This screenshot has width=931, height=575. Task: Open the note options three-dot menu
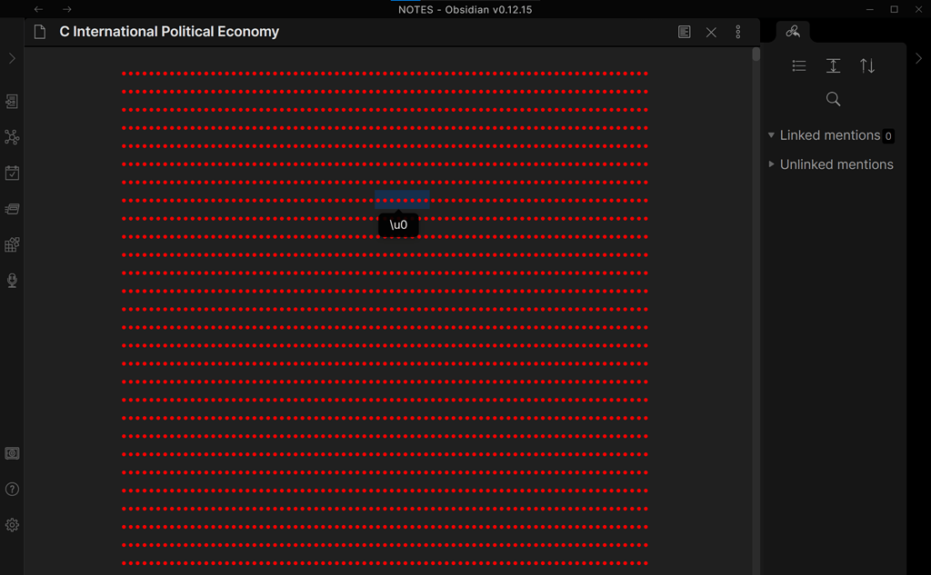click(737, 32)
